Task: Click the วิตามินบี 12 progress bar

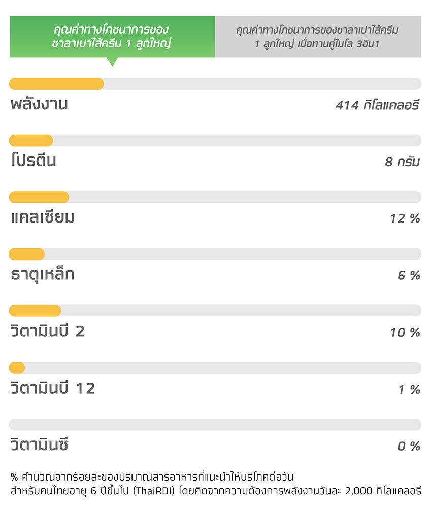Action: [215, 368]
